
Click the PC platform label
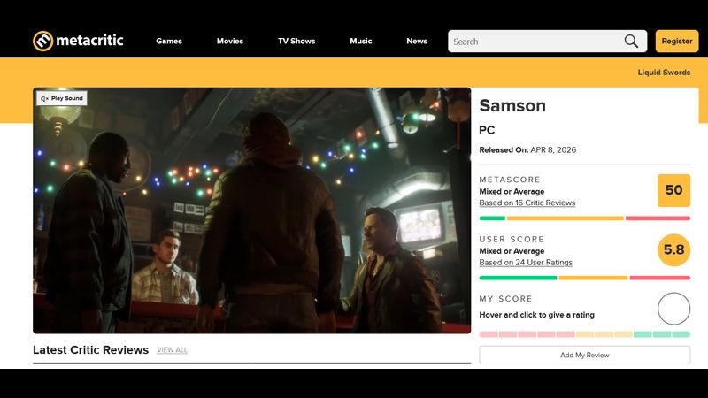(x=487, y=130)
